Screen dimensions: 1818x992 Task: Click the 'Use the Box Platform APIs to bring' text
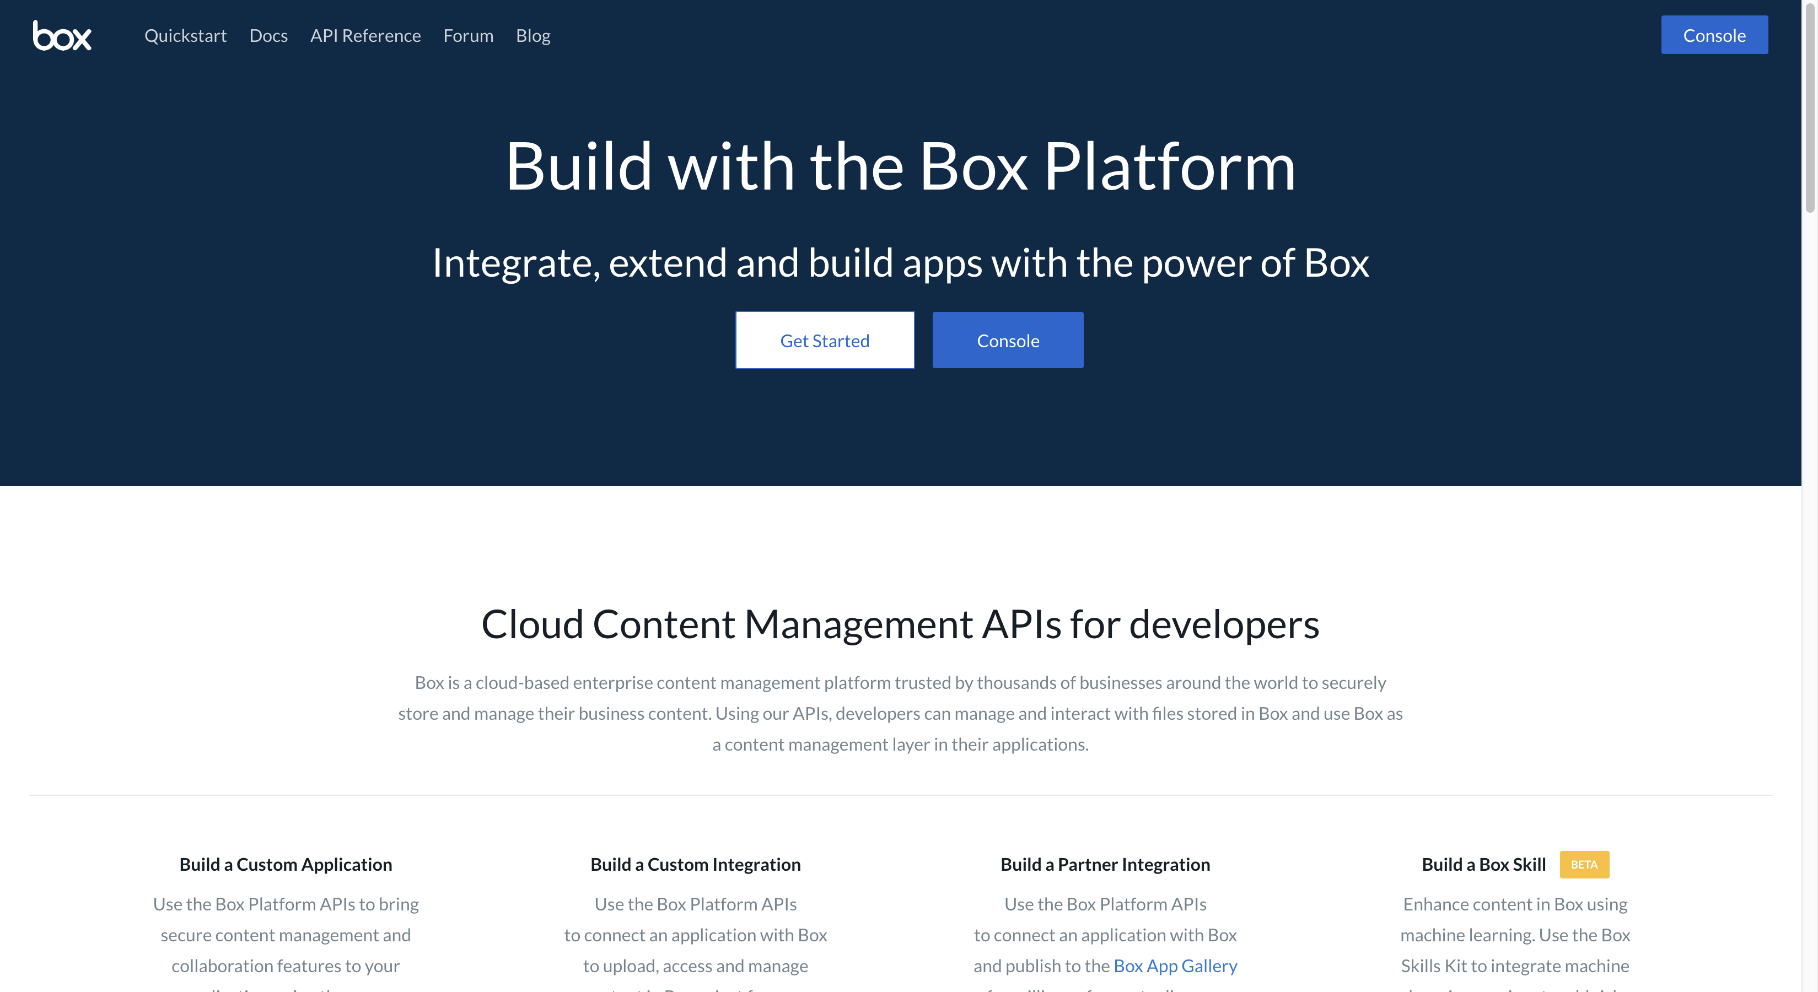pos(286,904)
